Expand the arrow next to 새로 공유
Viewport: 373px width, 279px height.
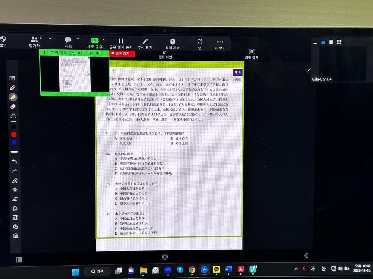pos(104,39)
